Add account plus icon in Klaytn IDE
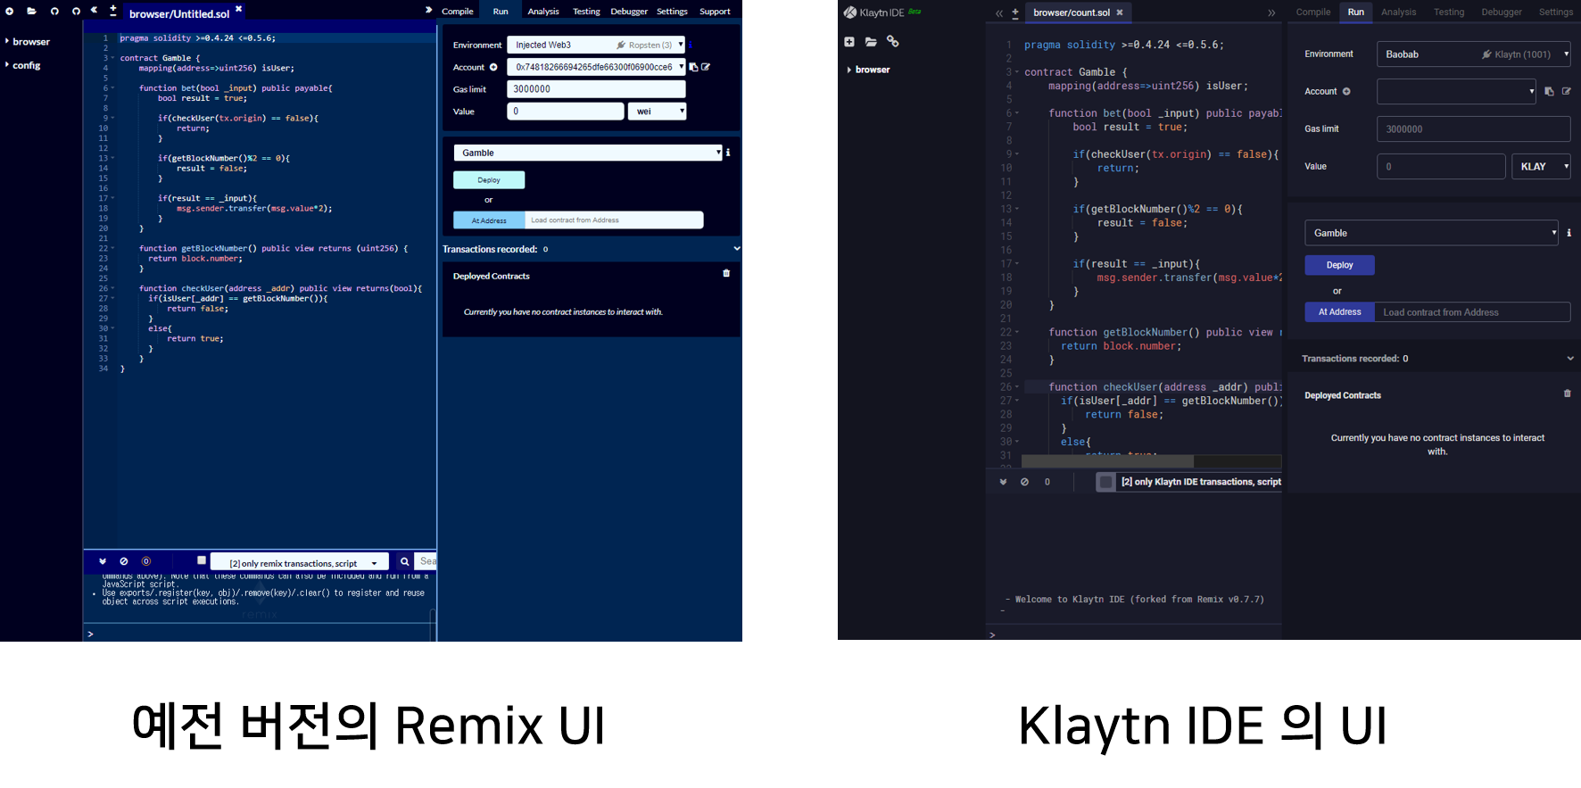 point(1346,91)
